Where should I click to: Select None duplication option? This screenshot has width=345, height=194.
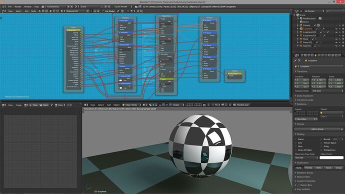pyautogui.click(x=299, y=168)
